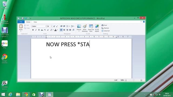Image resolution: width=173 pixels, height=97 pixels.
Task: Toggle superscript formatting
Action: point(48,30)
